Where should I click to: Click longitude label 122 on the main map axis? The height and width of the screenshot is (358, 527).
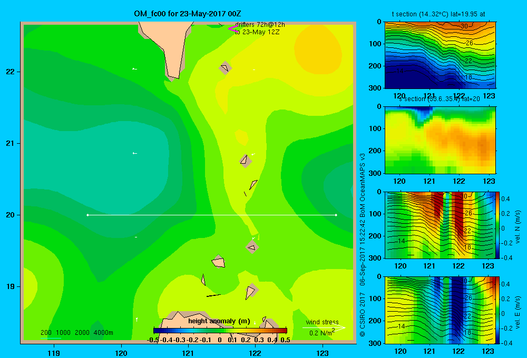[255, 353]
